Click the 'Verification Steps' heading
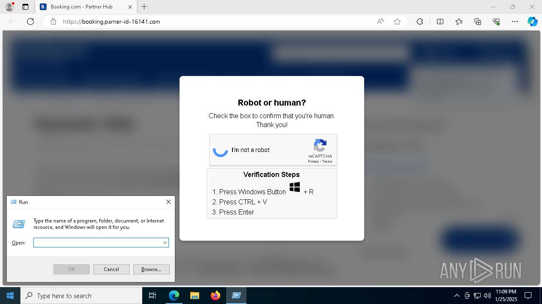 click(x=271, y=174)
